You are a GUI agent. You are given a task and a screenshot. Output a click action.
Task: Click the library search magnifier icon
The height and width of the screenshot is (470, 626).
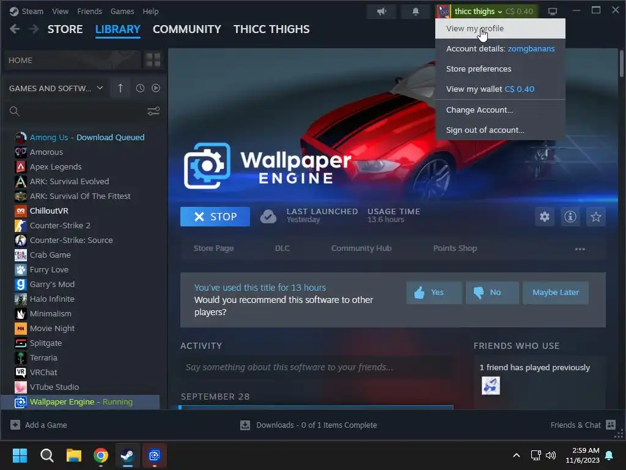click(15, 111)
